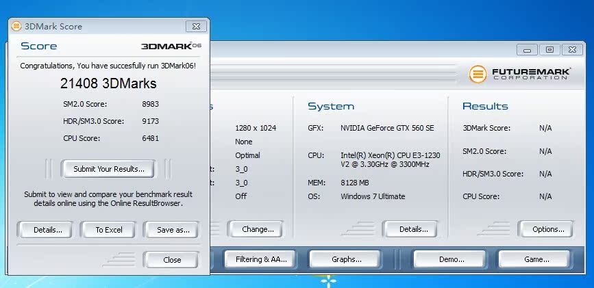Launch the Demo button
Screen dimensions: 594x288
(x=451, y=259)
